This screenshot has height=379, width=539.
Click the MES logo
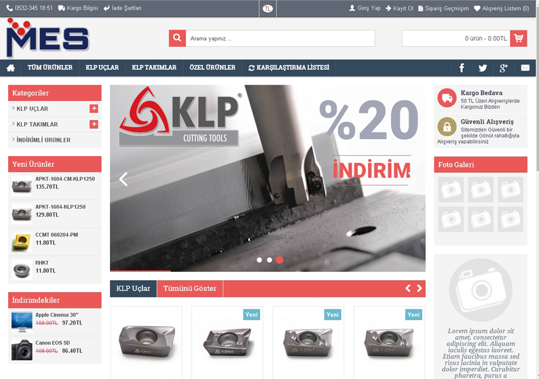click(48, 38)
